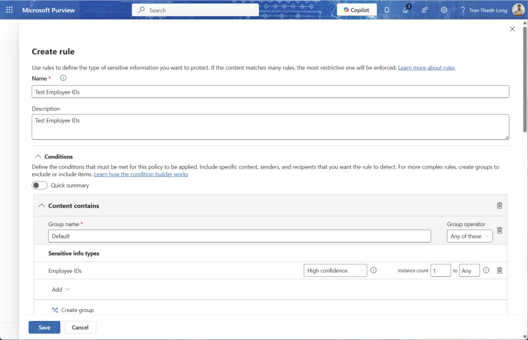Image resolution: width=528 pixels, height=340 pixels.
Task: Click the help question mark icon
Action: click(x=463, y=10)
